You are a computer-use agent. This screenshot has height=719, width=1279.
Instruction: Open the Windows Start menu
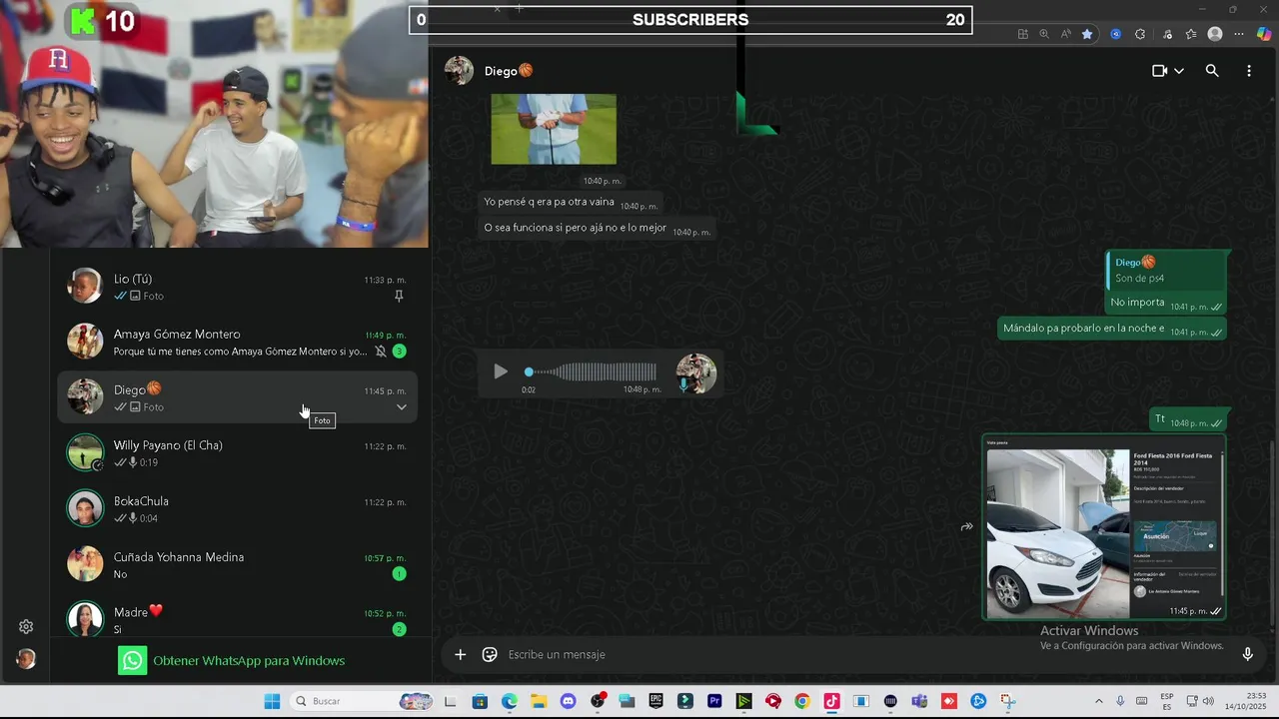point(272,701)
